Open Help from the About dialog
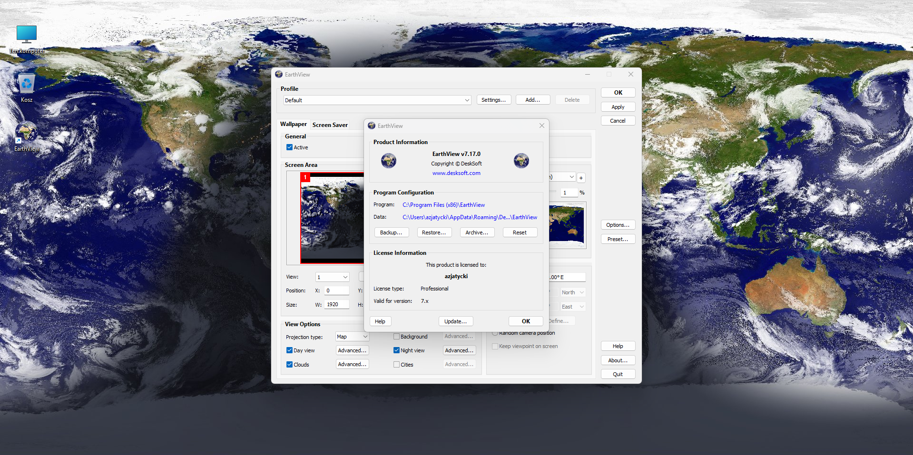 380,321
